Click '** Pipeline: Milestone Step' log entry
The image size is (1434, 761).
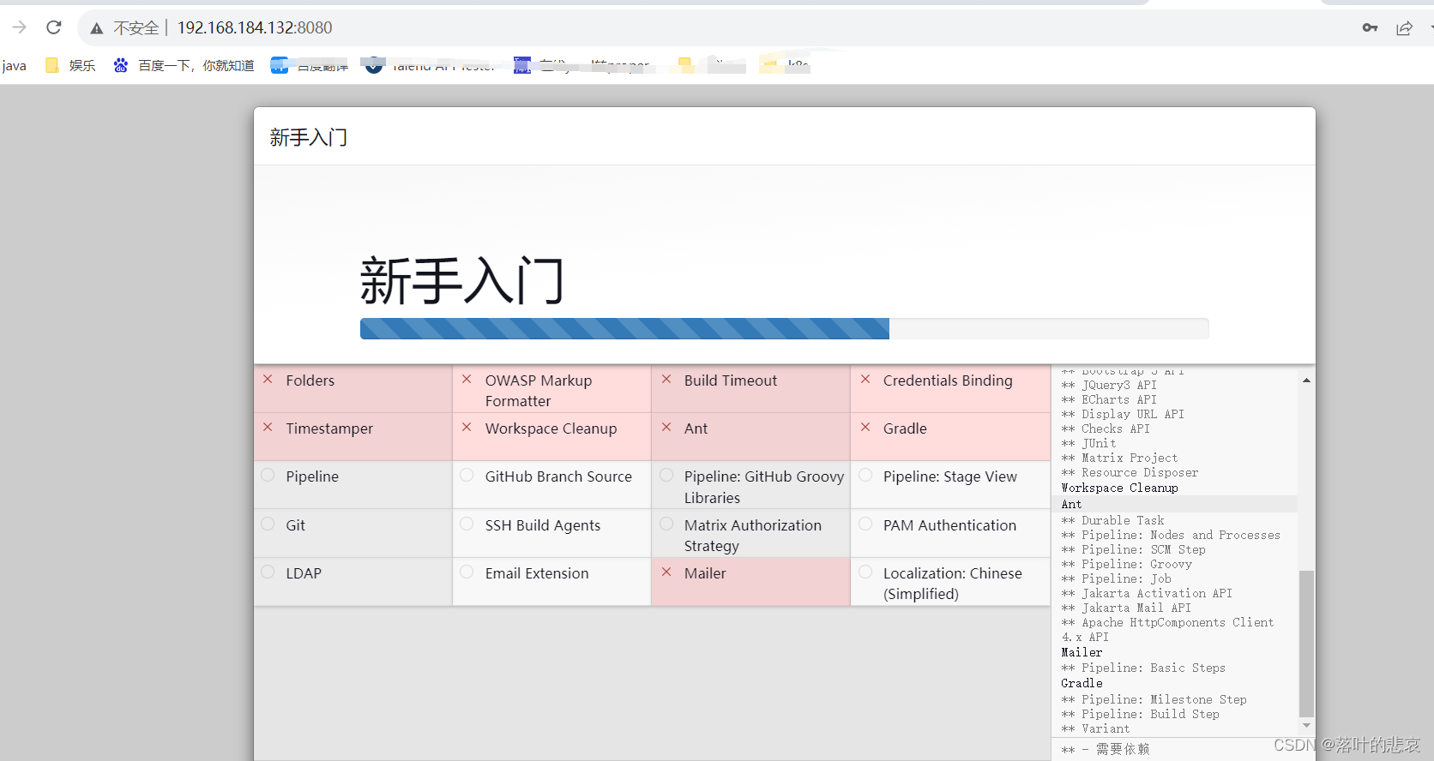click(x=1154, y=699)
